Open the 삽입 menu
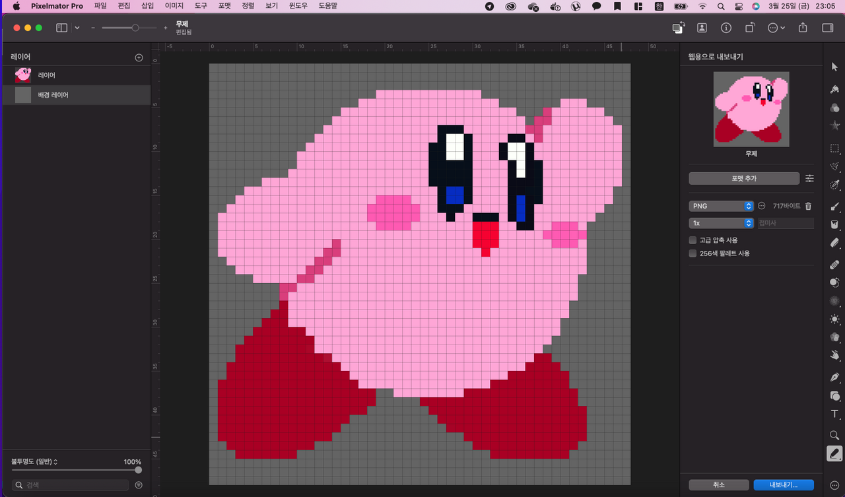The width and height of the screenshot is (845, 497). point(148,6)
